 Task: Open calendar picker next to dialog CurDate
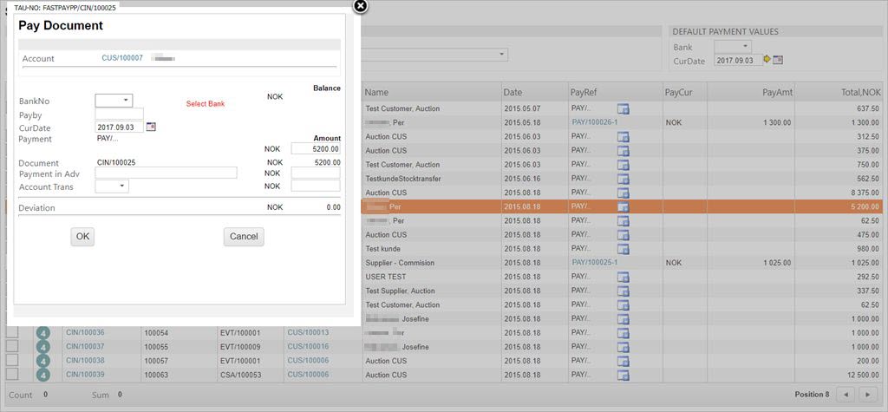tap(151, 127)
